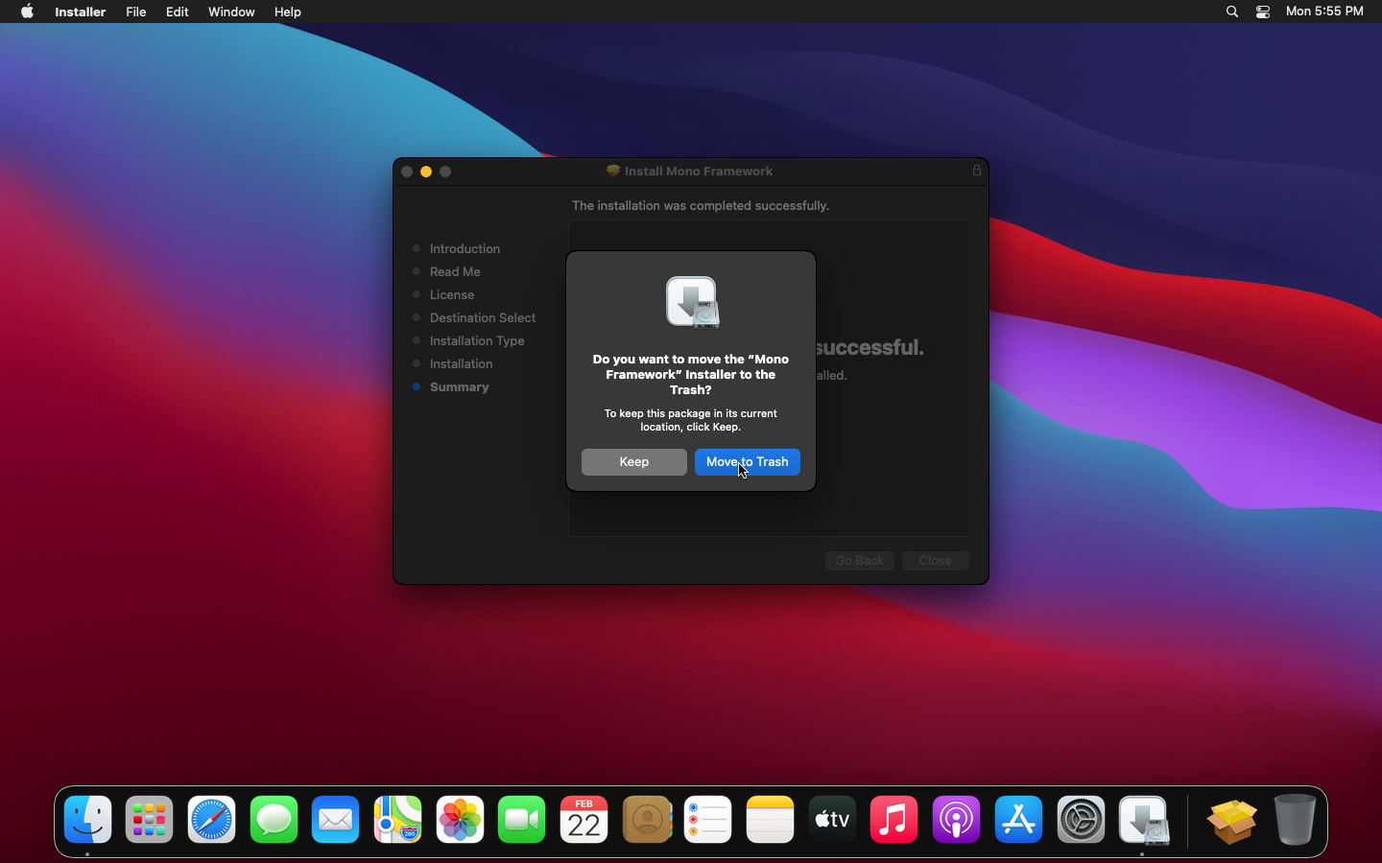This screenshot has height=863, width=1382.
Task: Open the Window menu
Action: [231, 12]
